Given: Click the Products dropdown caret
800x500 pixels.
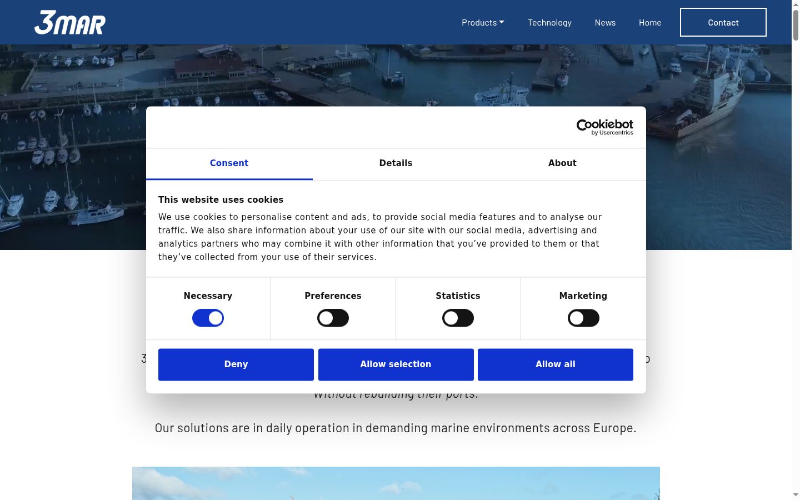Looking at the screenshot, I should point(502,22).
